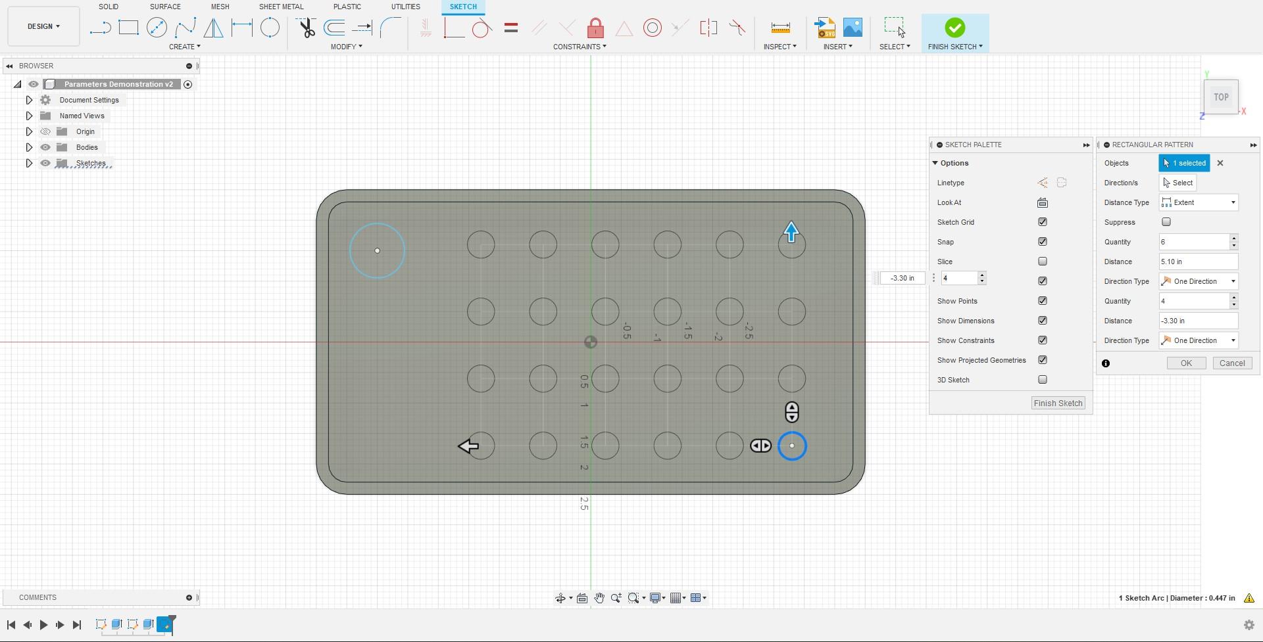Open the Distance Type dropdown
The image size is (1263, 642).
tap(1233, 202)
